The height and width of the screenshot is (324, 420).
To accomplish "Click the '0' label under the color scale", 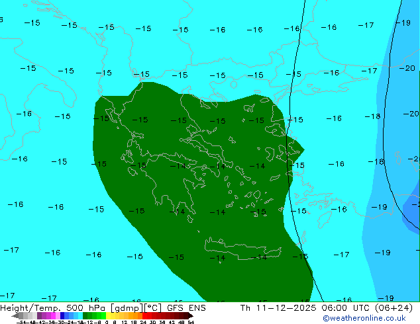I will tap(107, 322).
